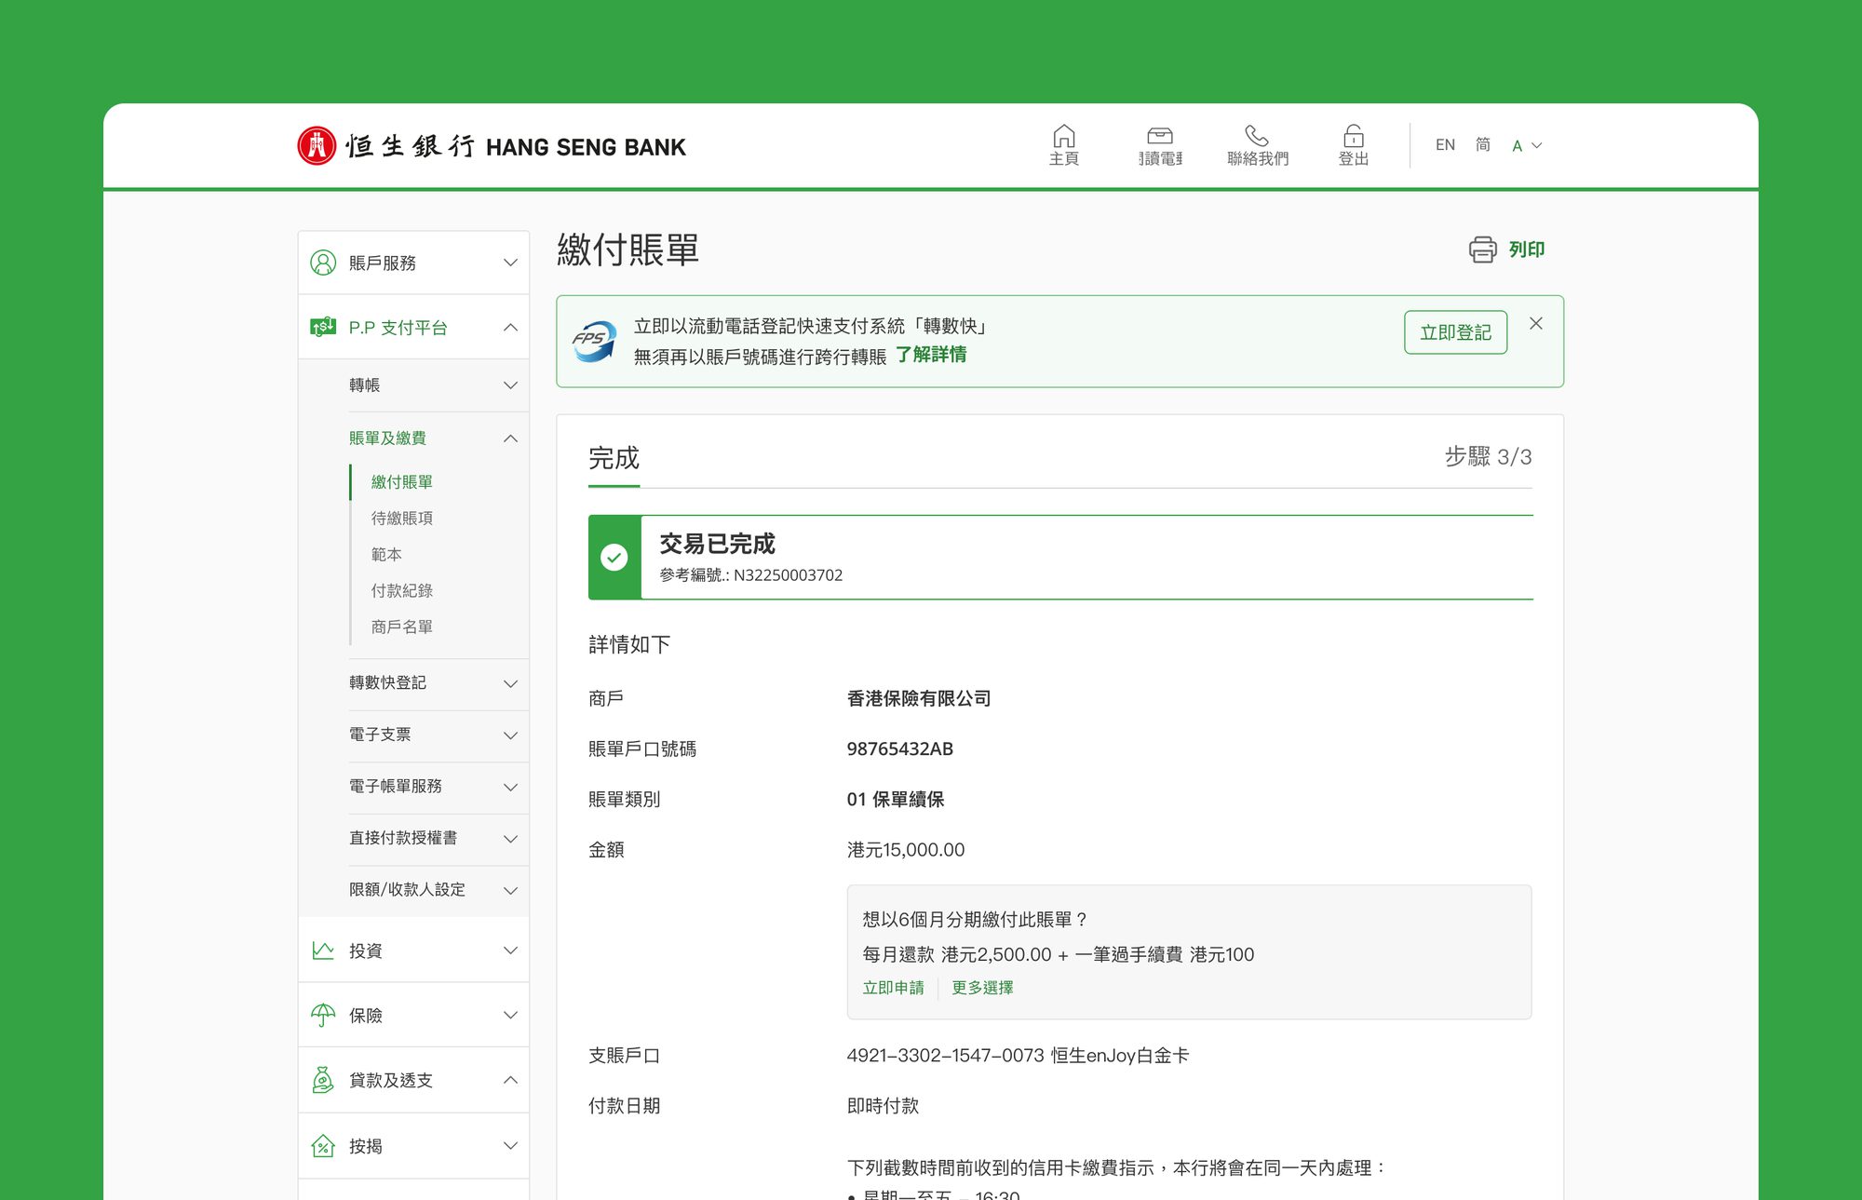Viewport: 1862px width, 1200px height.
Task: Click the 了解詳情 link
Action: tap(931, 355)
